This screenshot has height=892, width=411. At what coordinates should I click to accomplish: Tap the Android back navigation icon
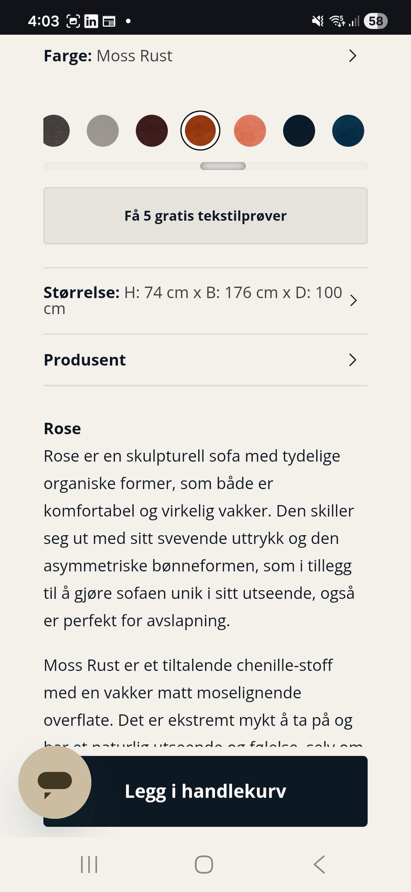(x=319, y=864)
